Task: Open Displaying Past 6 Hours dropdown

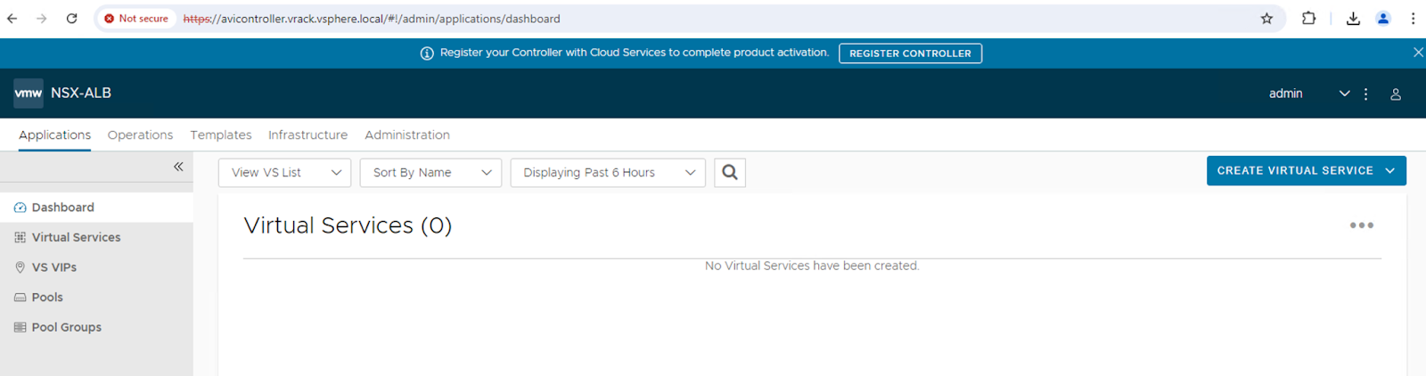Action: coord(608,173)
